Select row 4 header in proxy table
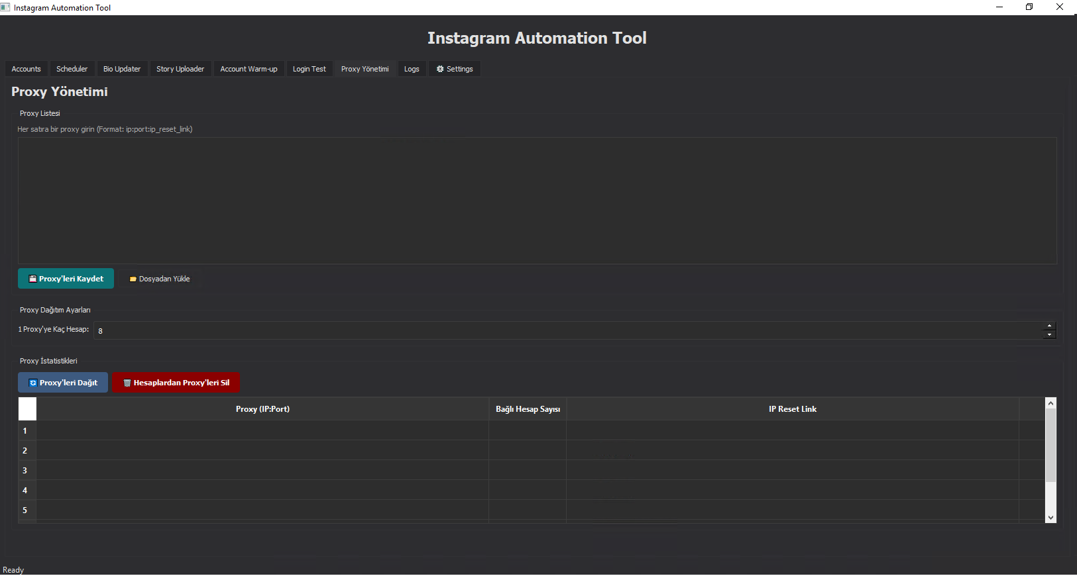The width and height of the screenshot is (1077, 576). [27, 490]
